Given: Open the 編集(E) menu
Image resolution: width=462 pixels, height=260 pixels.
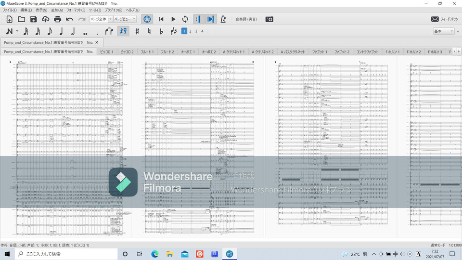Looking at the screenshot, I should (x=26, y=10).
